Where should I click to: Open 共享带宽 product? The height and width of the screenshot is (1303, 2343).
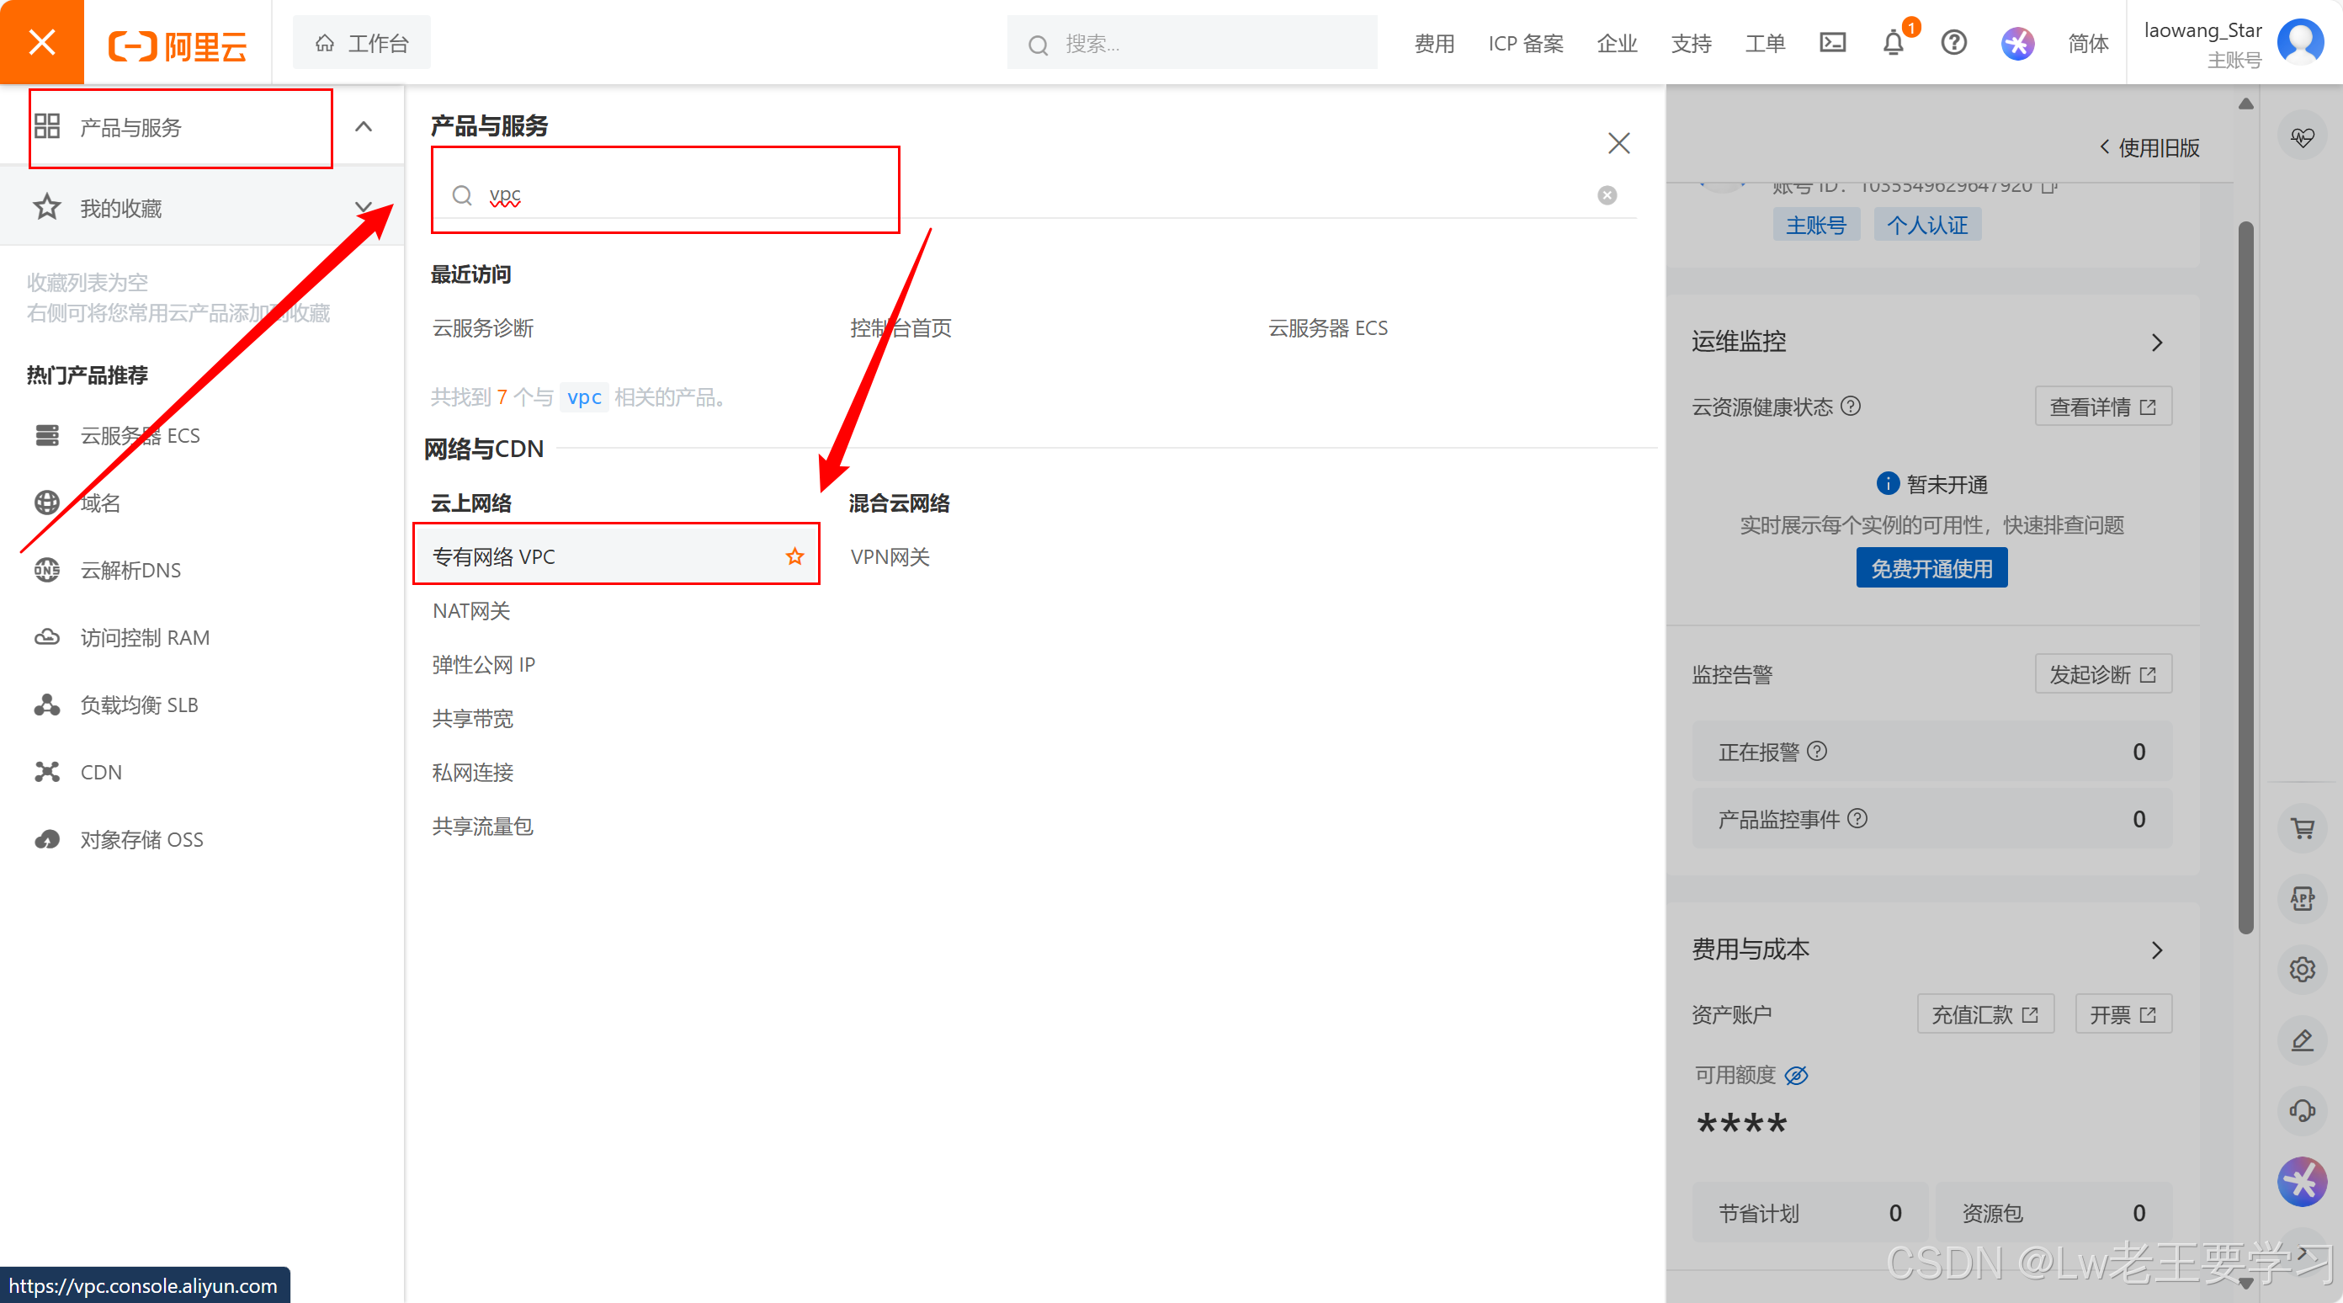[472, 718]
